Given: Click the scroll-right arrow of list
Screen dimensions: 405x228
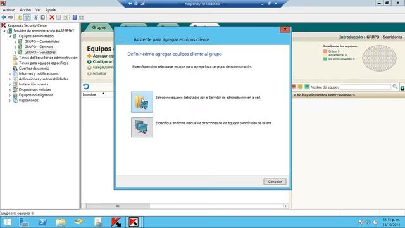Looking at the screenshot, I should click(x=286, y=206).
